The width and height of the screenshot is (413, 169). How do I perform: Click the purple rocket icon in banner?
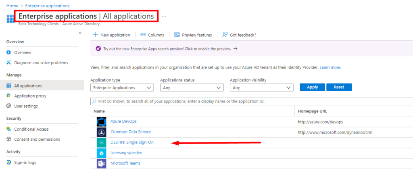98,49
